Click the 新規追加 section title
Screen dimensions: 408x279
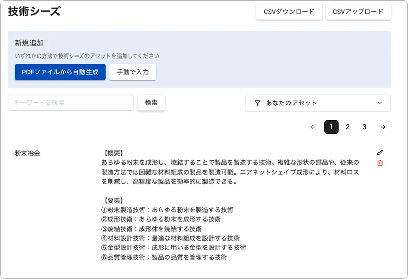tap(29, 43)
